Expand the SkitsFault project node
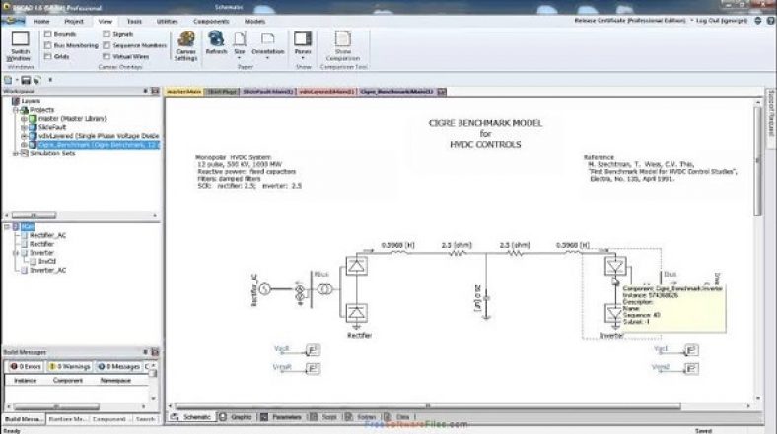Image resolution: width=777 pixels, height=434 pixels. (x=24, y=128)
